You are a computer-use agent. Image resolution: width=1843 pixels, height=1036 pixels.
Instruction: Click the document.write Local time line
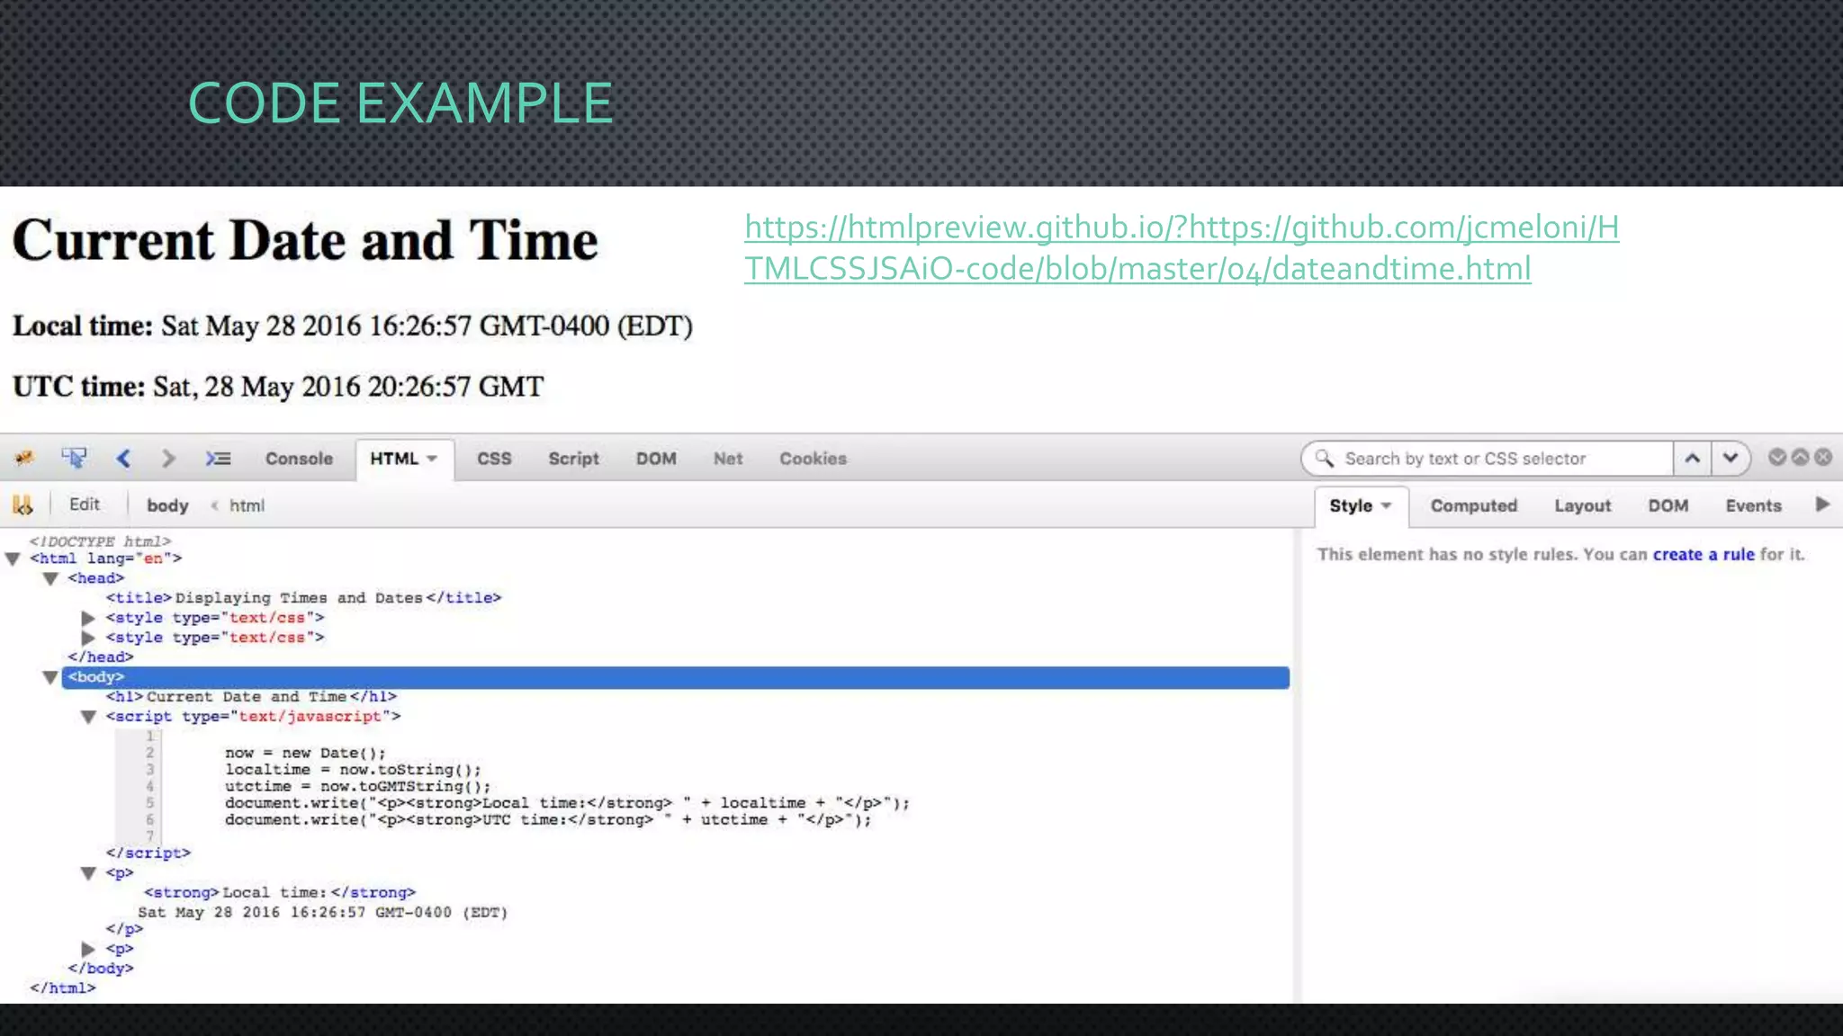click(x=567, y=803)
